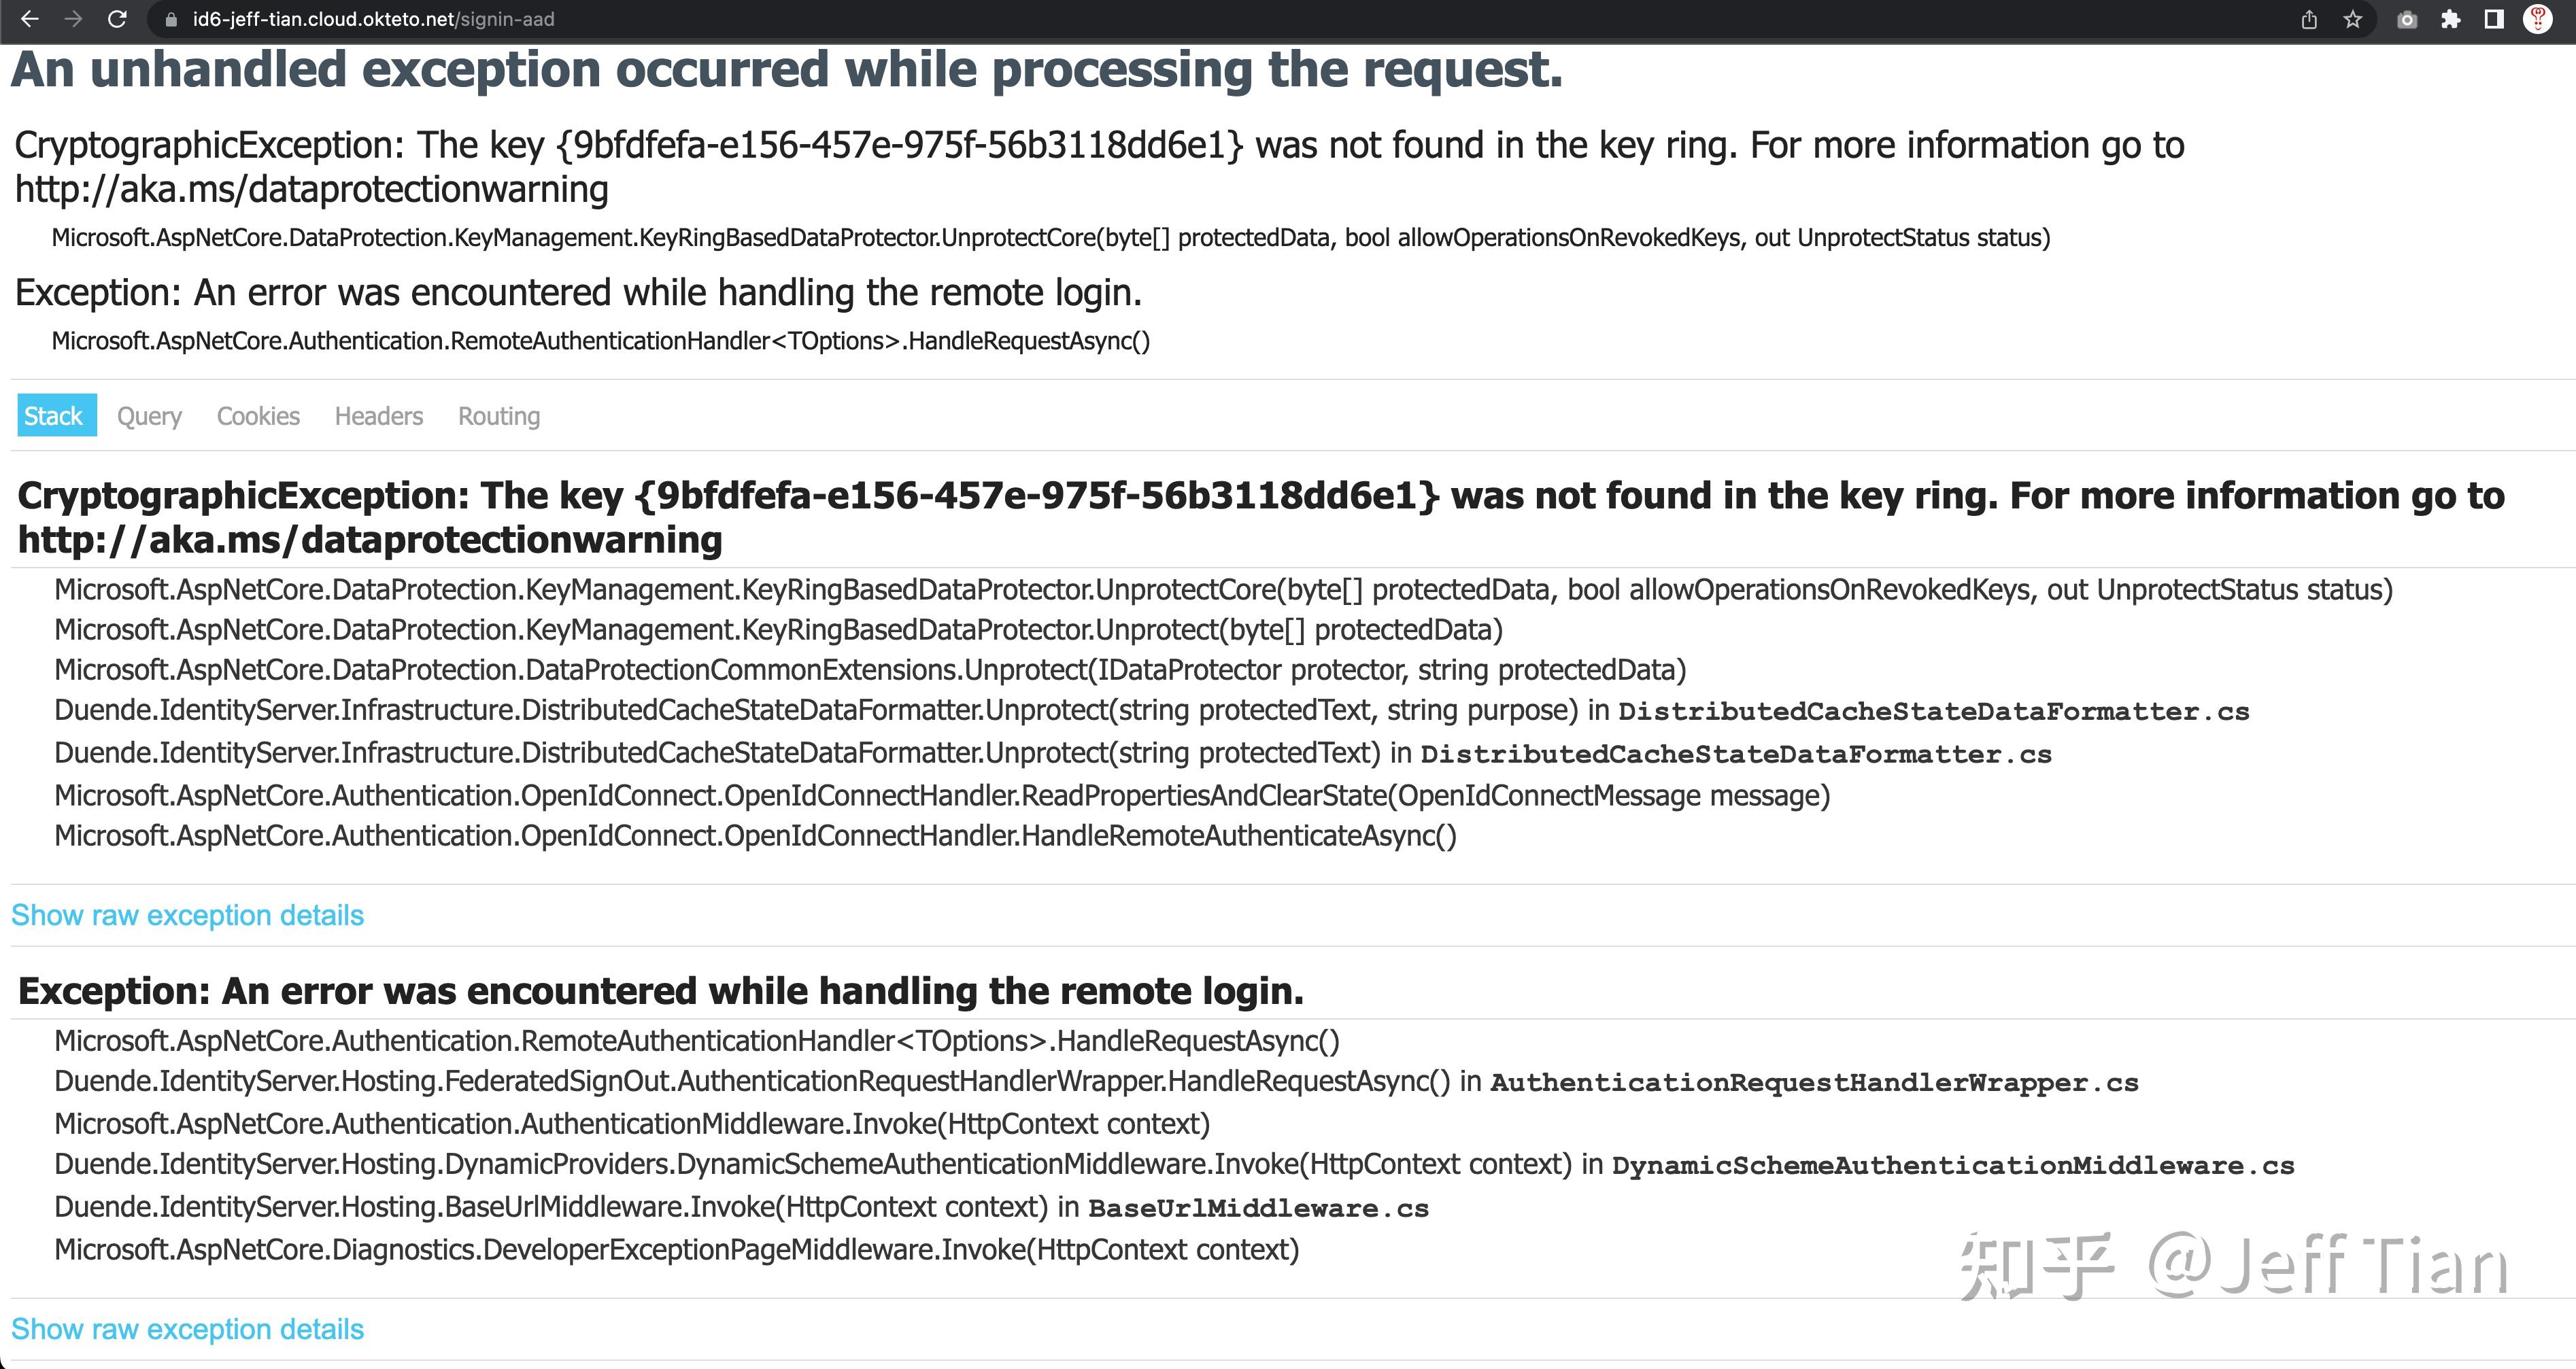Click the BaseUrlMiddleware.Invoke stack frame
The height and width of the screenshot is (1369, 2576).
point(742,1207)
